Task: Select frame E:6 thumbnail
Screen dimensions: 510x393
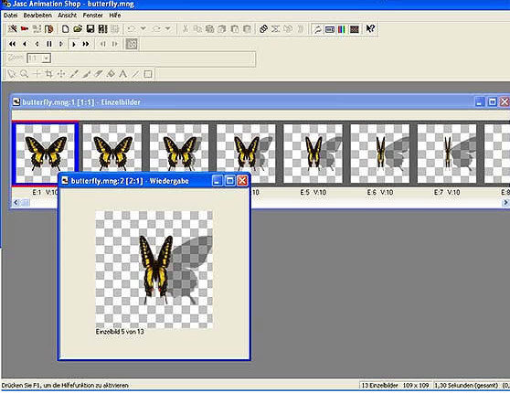Action: [380, 154]
